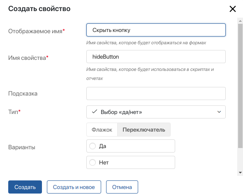Click the Нет option text box
The height and width of the screenshot is (196, 243).
(x=131, y=162)
